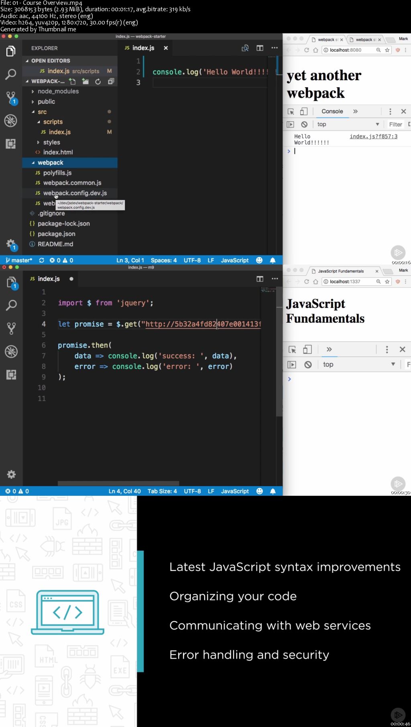Click horizontal scrollbar in m9 editor

tap(118, 483)
